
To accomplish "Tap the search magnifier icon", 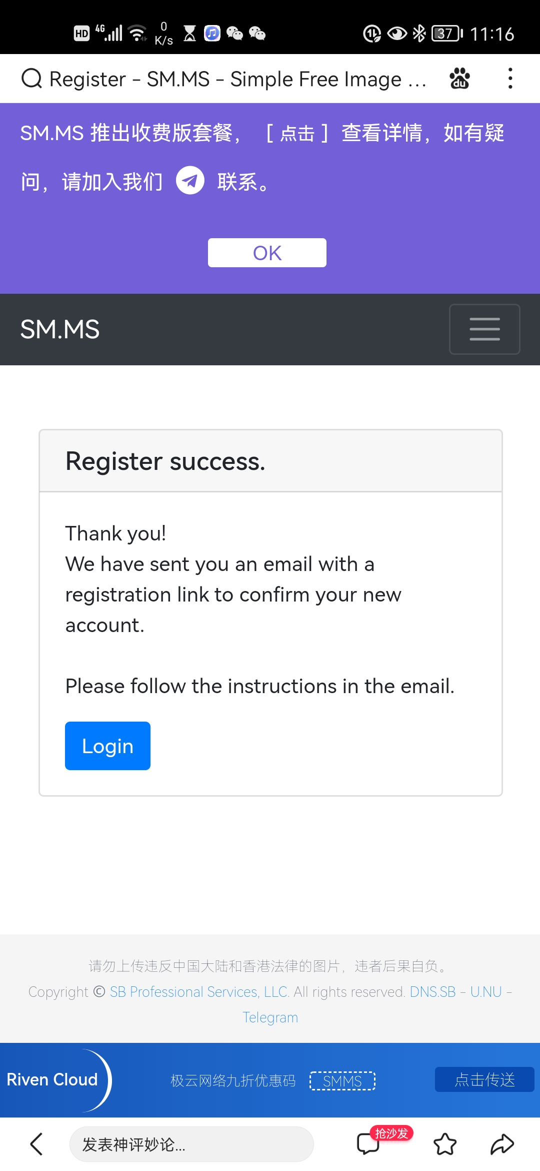I will (32, 79).
